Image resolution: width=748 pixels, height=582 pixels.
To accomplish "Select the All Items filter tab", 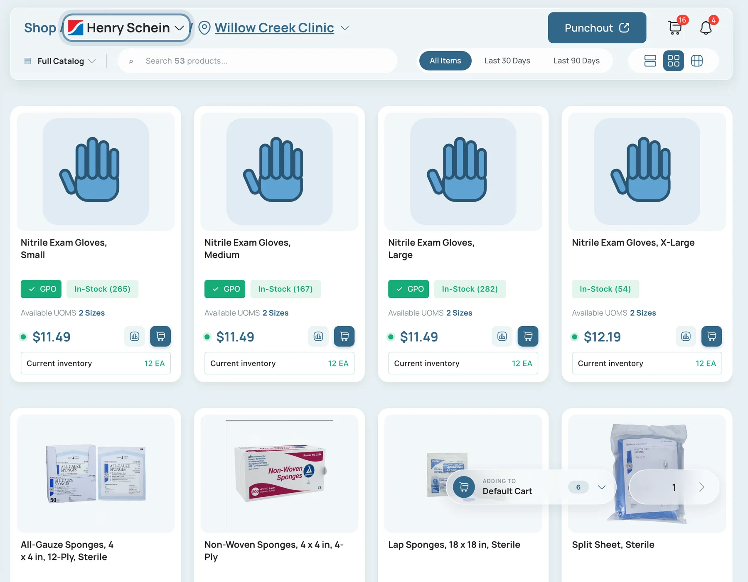I will coord(445,61).
